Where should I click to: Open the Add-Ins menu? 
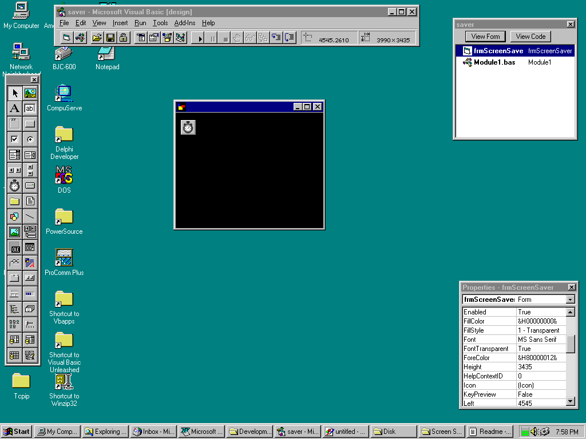(x=184, y=23)
